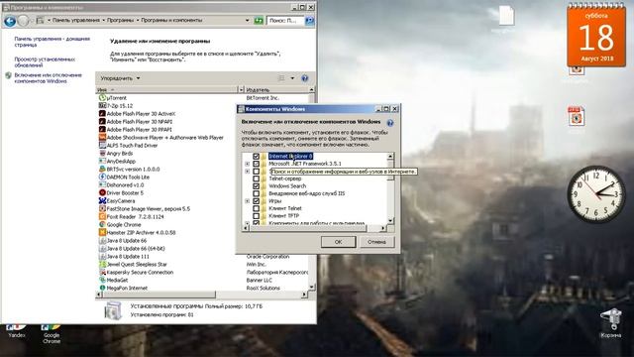
Task: Click the EasyCamera icon
Action: point(102,200)
